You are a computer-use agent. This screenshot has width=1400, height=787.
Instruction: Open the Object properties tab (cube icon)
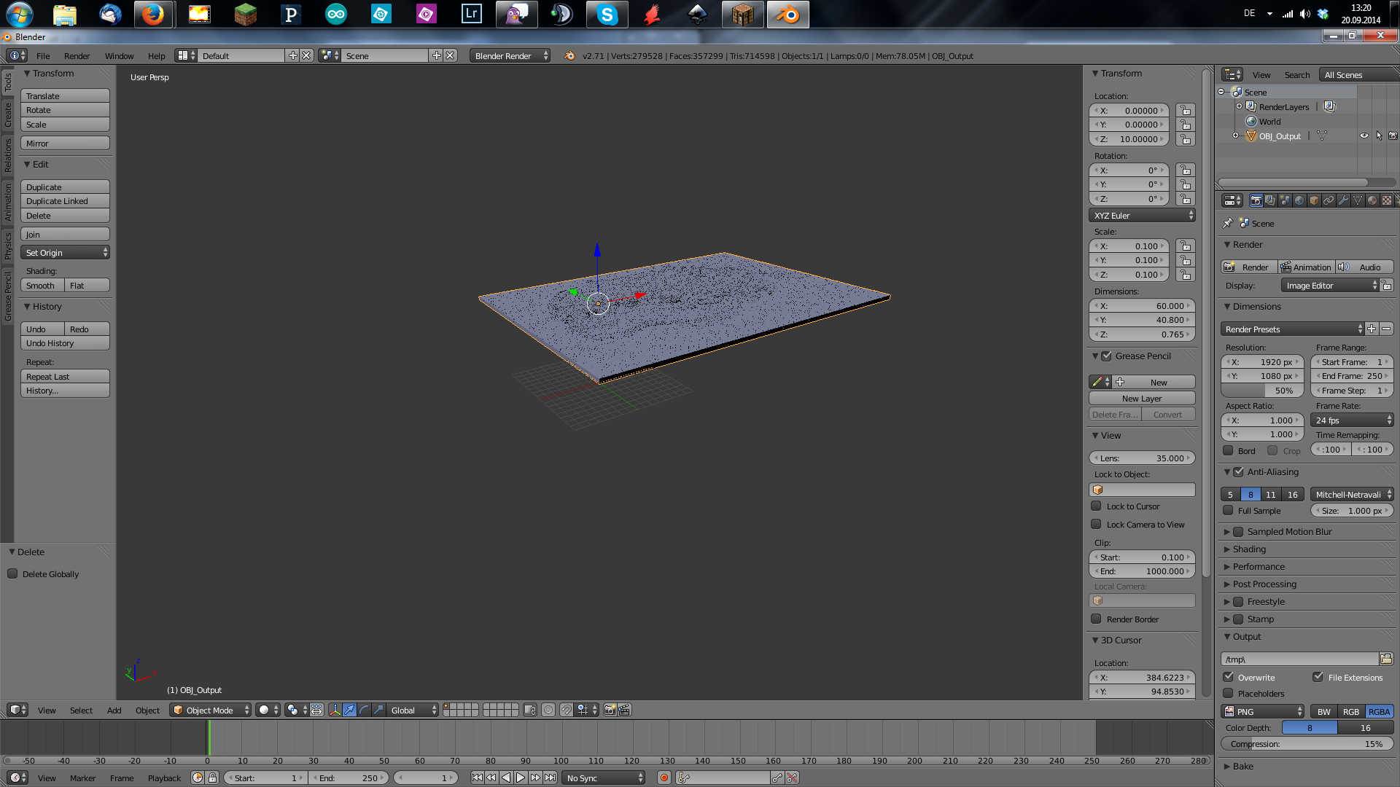point(1313,201)
